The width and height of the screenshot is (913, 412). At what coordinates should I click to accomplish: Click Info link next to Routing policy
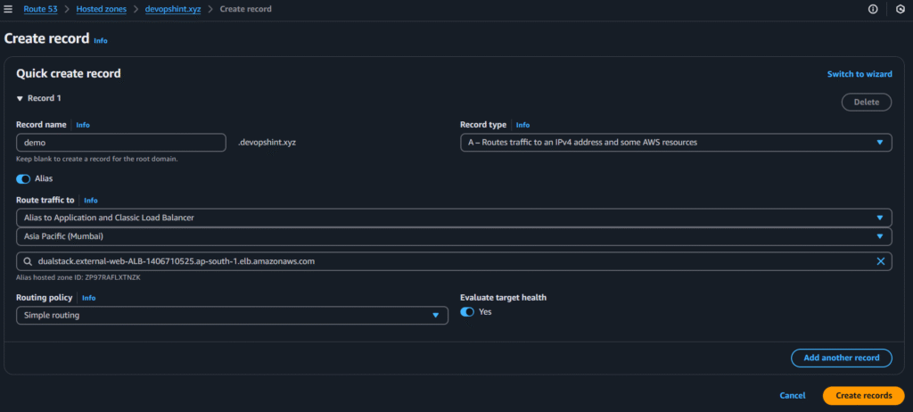point(88,298)
